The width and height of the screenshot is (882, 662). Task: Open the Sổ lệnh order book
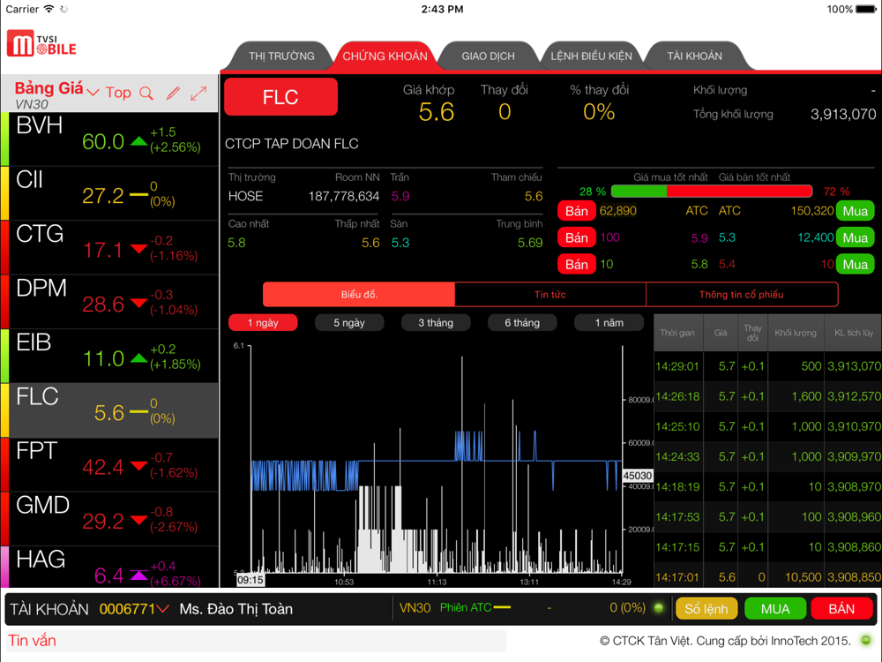(706, 608)
